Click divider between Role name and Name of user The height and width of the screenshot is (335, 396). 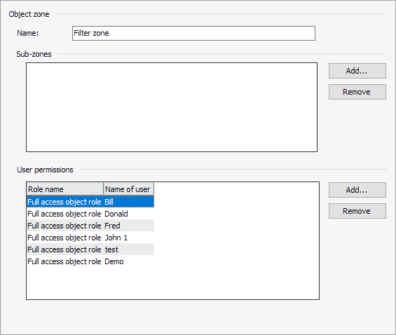pyautogui.click(x=103, y=189)
